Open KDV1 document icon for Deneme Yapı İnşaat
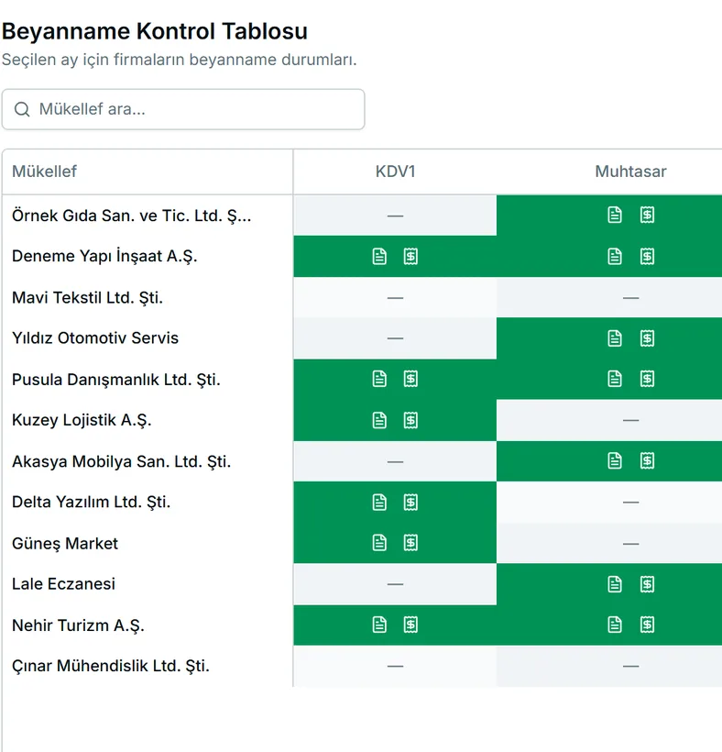 (379, 257)
